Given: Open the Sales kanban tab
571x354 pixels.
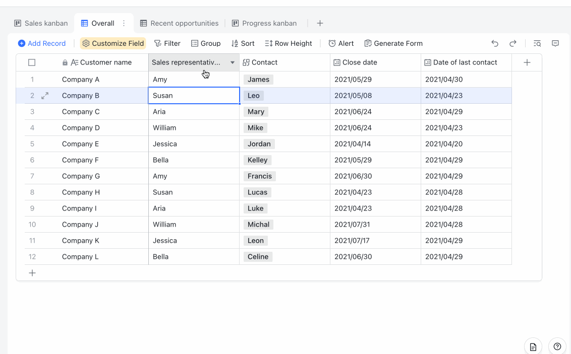Looking at the screenshot, I should (41, 23).
